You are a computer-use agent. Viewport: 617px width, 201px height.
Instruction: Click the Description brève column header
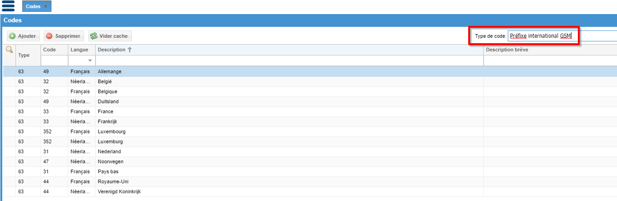pyautogui.click(x=550, y=50)
